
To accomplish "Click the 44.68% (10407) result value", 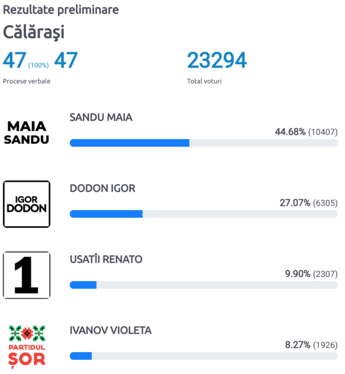I will (x=307, y=132).
